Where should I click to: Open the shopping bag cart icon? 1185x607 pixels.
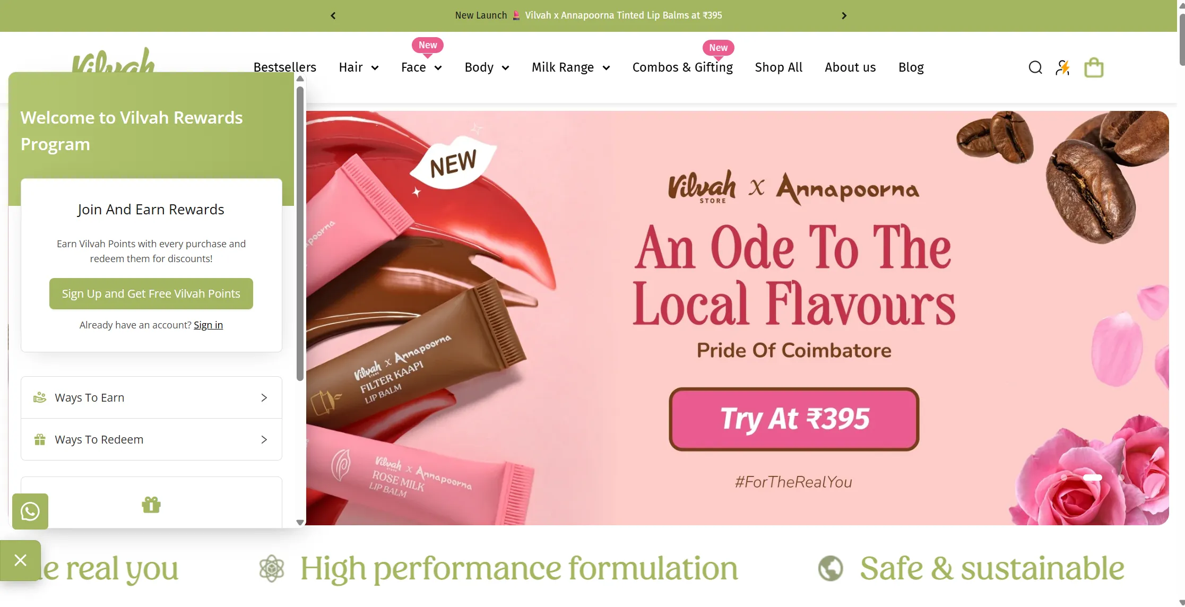(1094, 67)
